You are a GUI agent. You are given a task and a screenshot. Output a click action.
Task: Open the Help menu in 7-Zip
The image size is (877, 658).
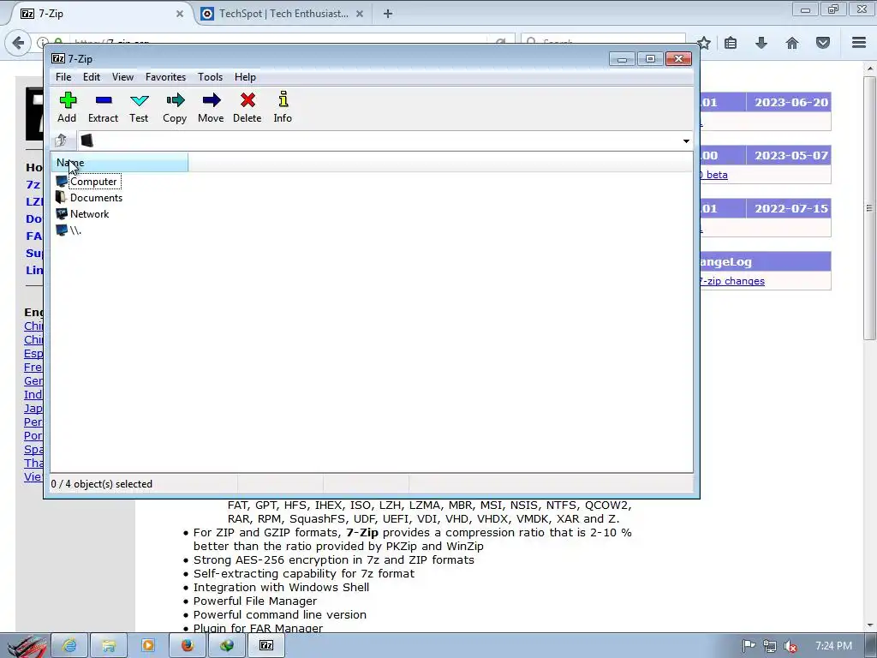tap(245, 76)
